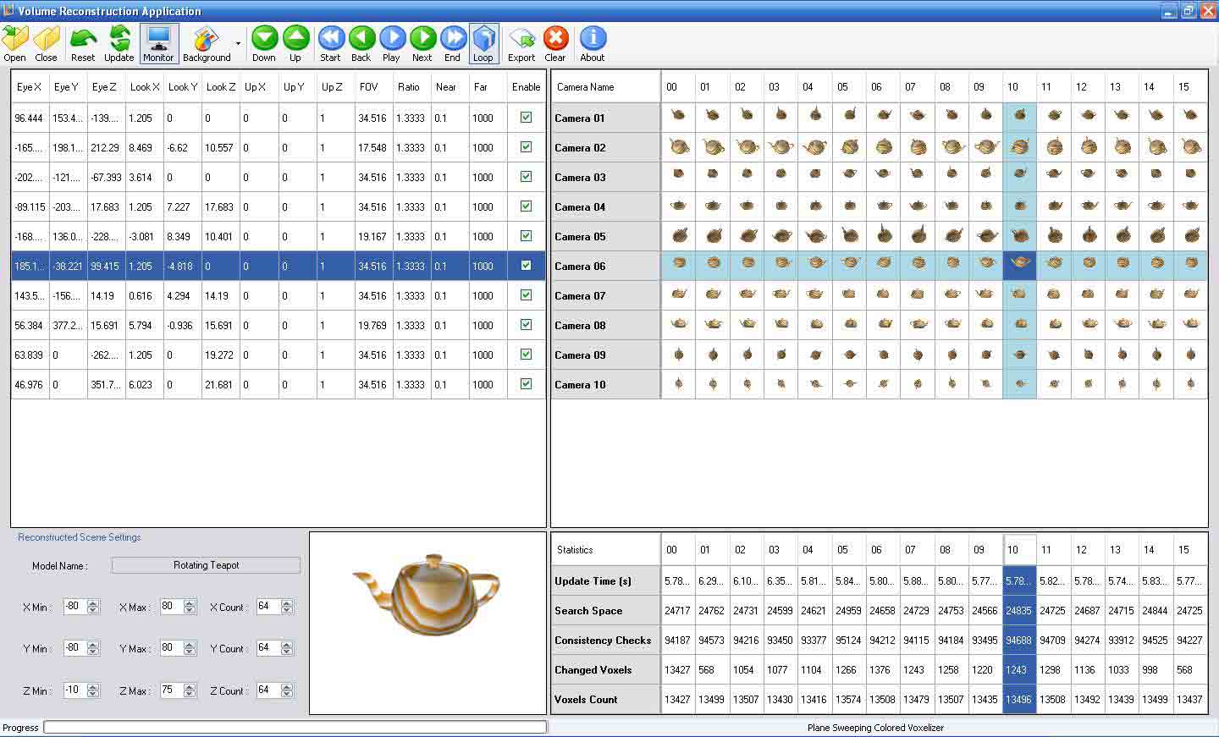
Task: Click the Camera 02 thumbnail at frame 00
Action: pos(678,147)
